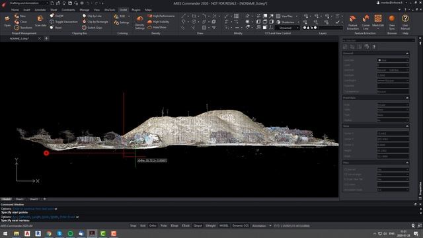Toggle Hide/Show density
Image resolution: width=423 pixels, height=238 pixels.
pyautogui.click(x=157, y=27)
